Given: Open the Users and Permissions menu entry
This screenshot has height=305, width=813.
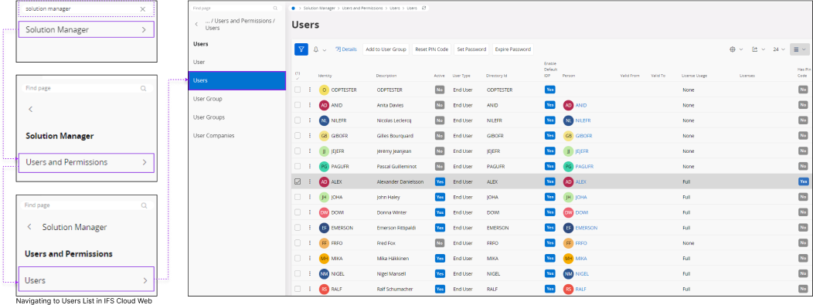Looking at the screenshot, I should (x=86, y=162).
